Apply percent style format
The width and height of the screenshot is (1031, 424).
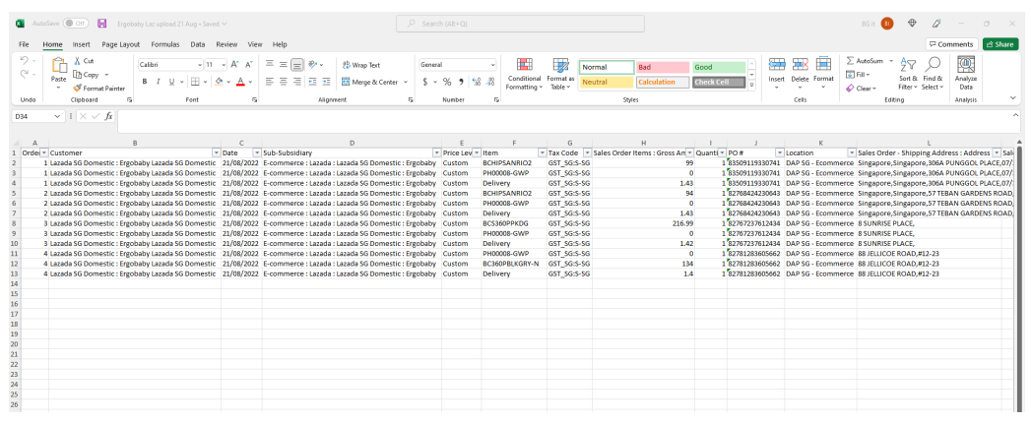447,83
